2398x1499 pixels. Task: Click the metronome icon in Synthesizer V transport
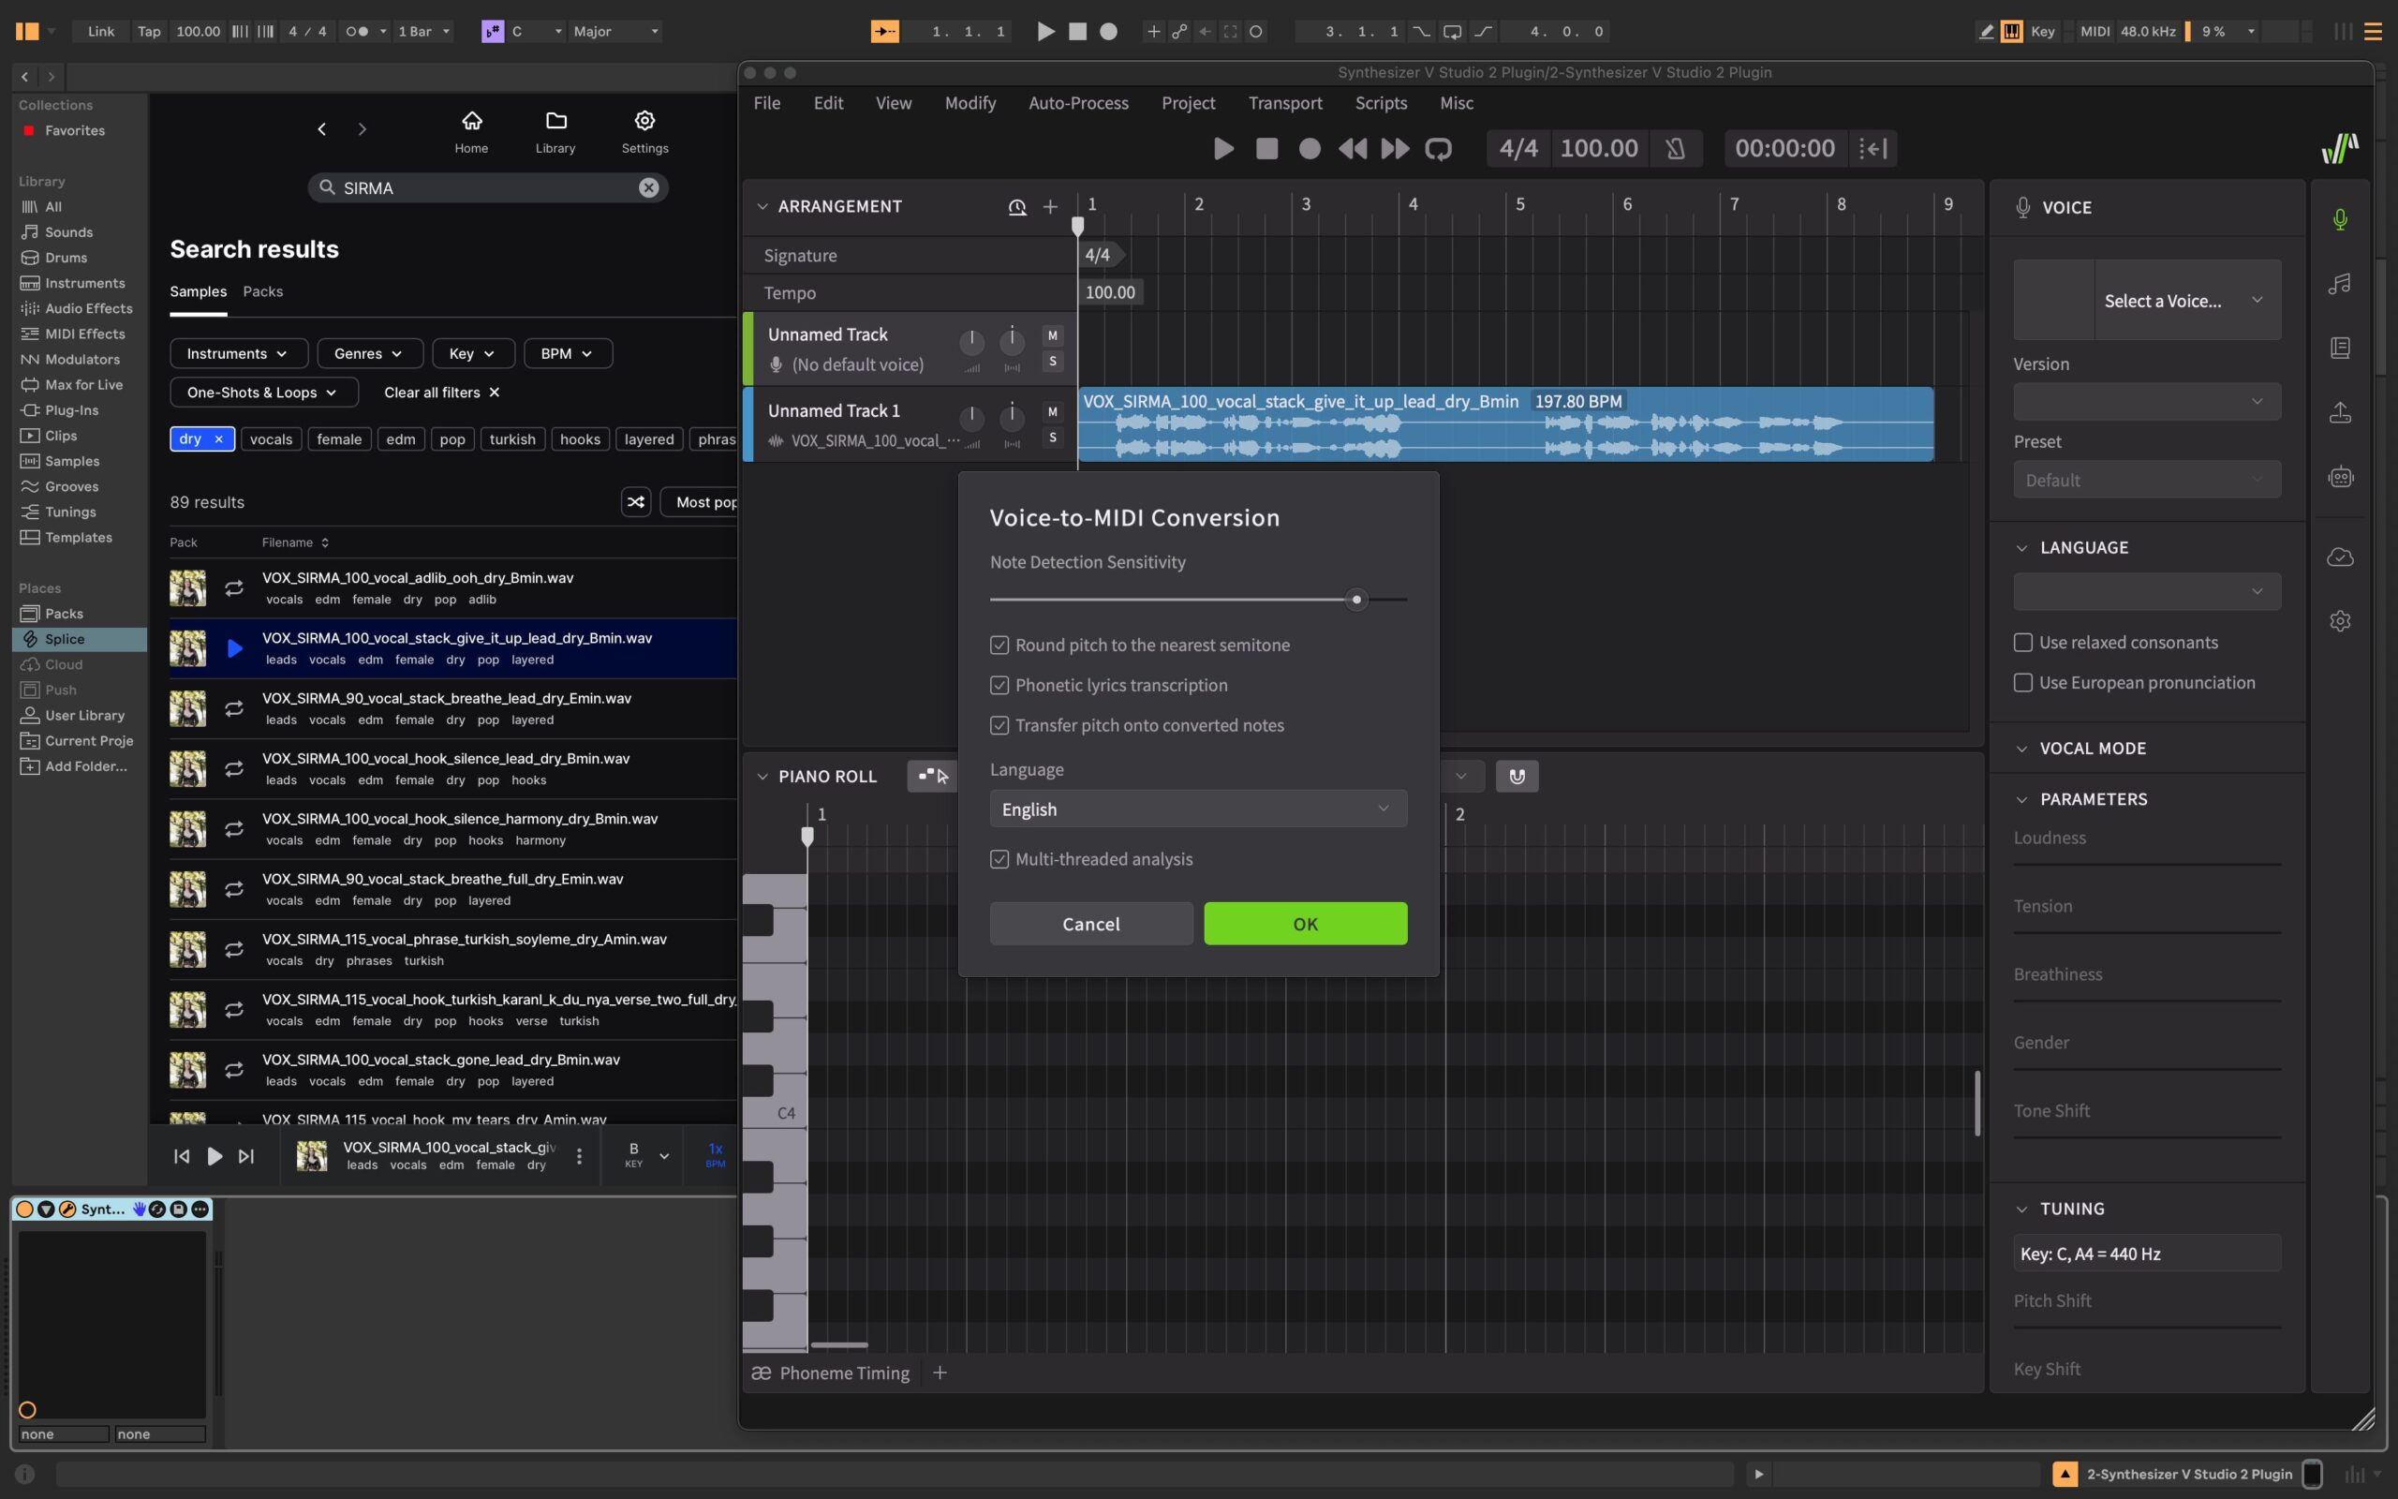coord(1675,149)
